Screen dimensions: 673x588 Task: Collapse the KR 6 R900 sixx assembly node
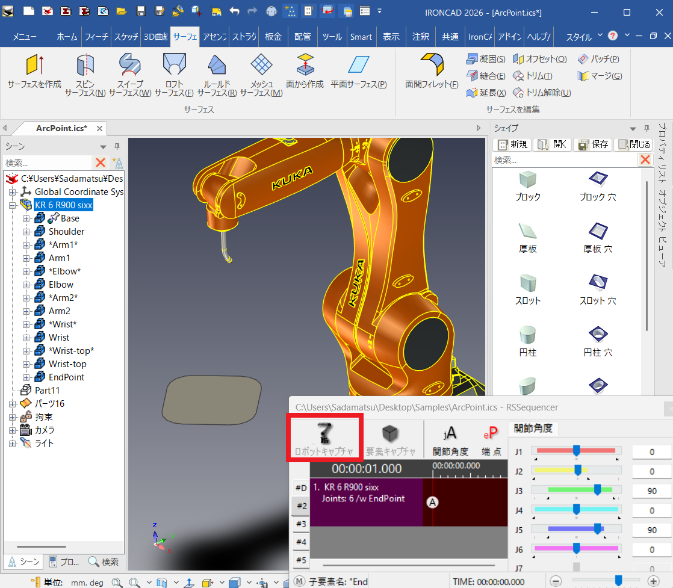(x=13, y=205)
